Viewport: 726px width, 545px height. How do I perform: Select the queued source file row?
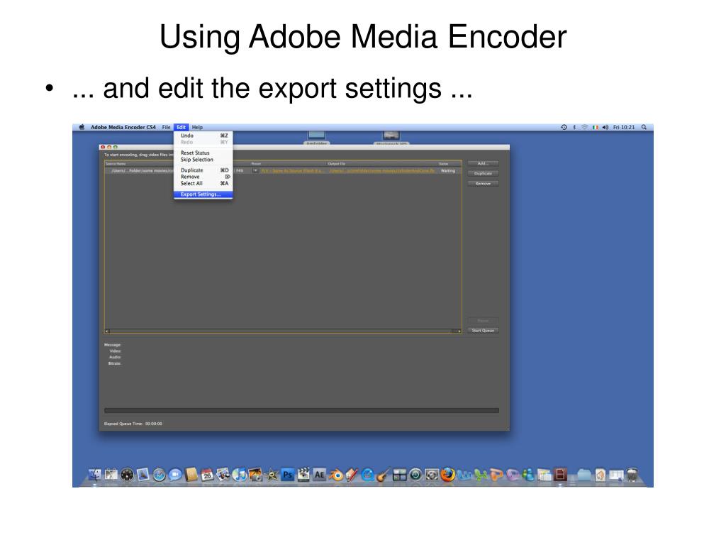[x=283, y=171]
